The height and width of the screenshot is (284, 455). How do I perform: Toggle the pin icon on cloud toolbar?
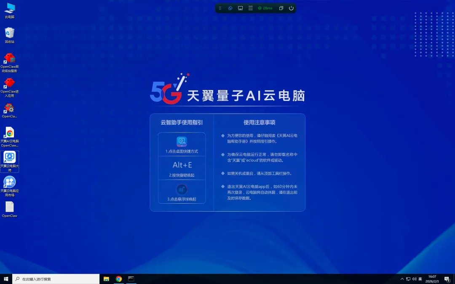(230, 8)
